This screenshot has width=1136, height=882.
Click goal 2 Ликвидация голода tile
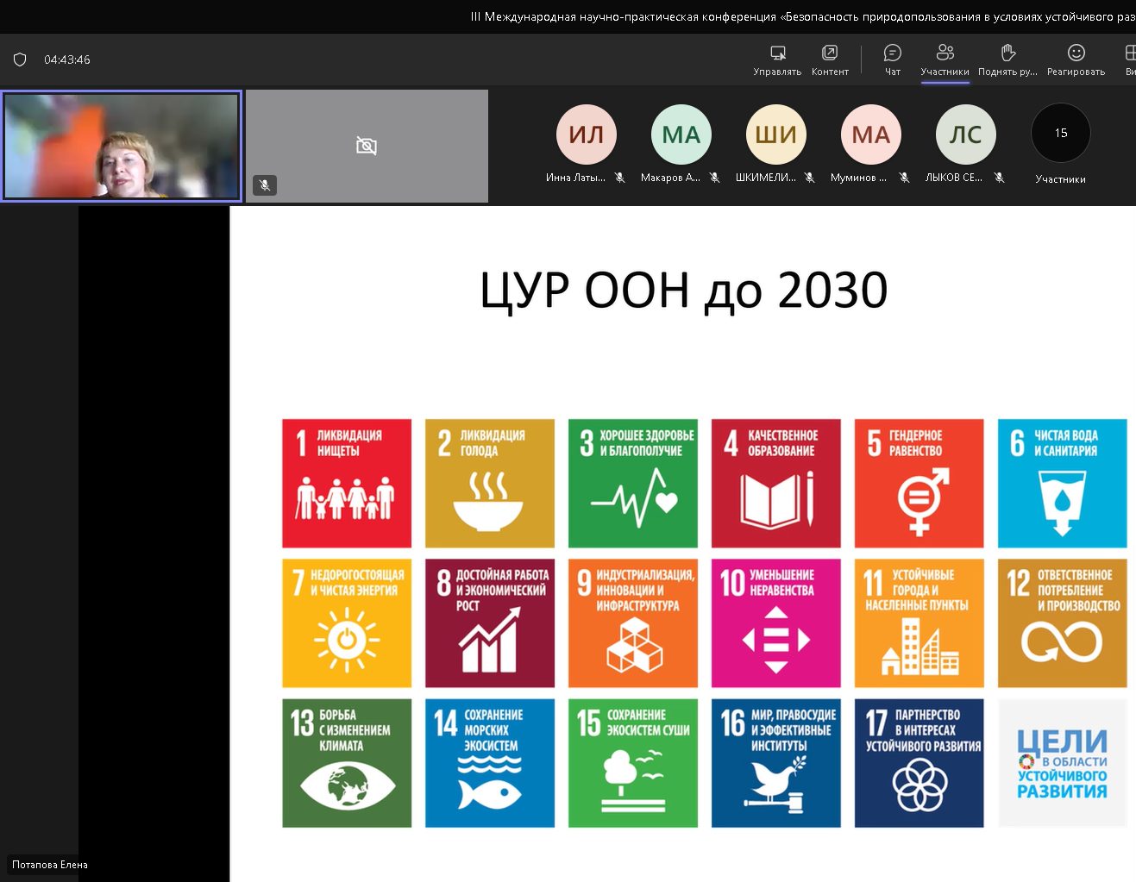point(490,483)
